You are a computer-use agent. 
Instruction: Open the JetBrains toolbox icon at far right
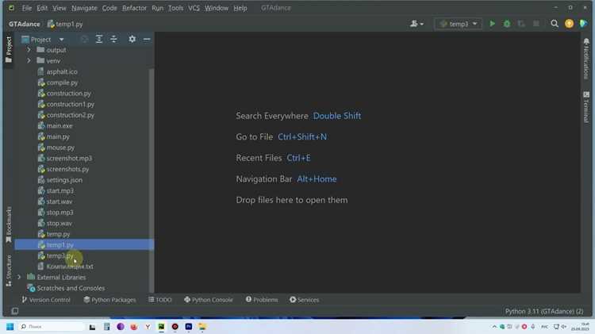pos(583,24)
